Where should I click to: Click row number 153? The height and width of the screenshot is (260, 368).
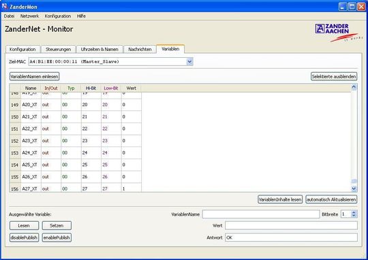click(x=15, y=152)
